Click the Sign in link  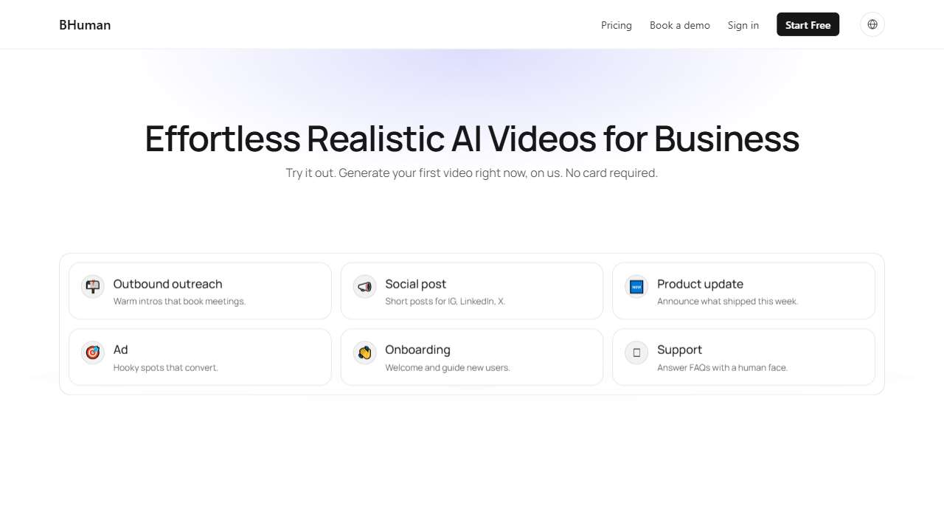[x=743, y=25]
